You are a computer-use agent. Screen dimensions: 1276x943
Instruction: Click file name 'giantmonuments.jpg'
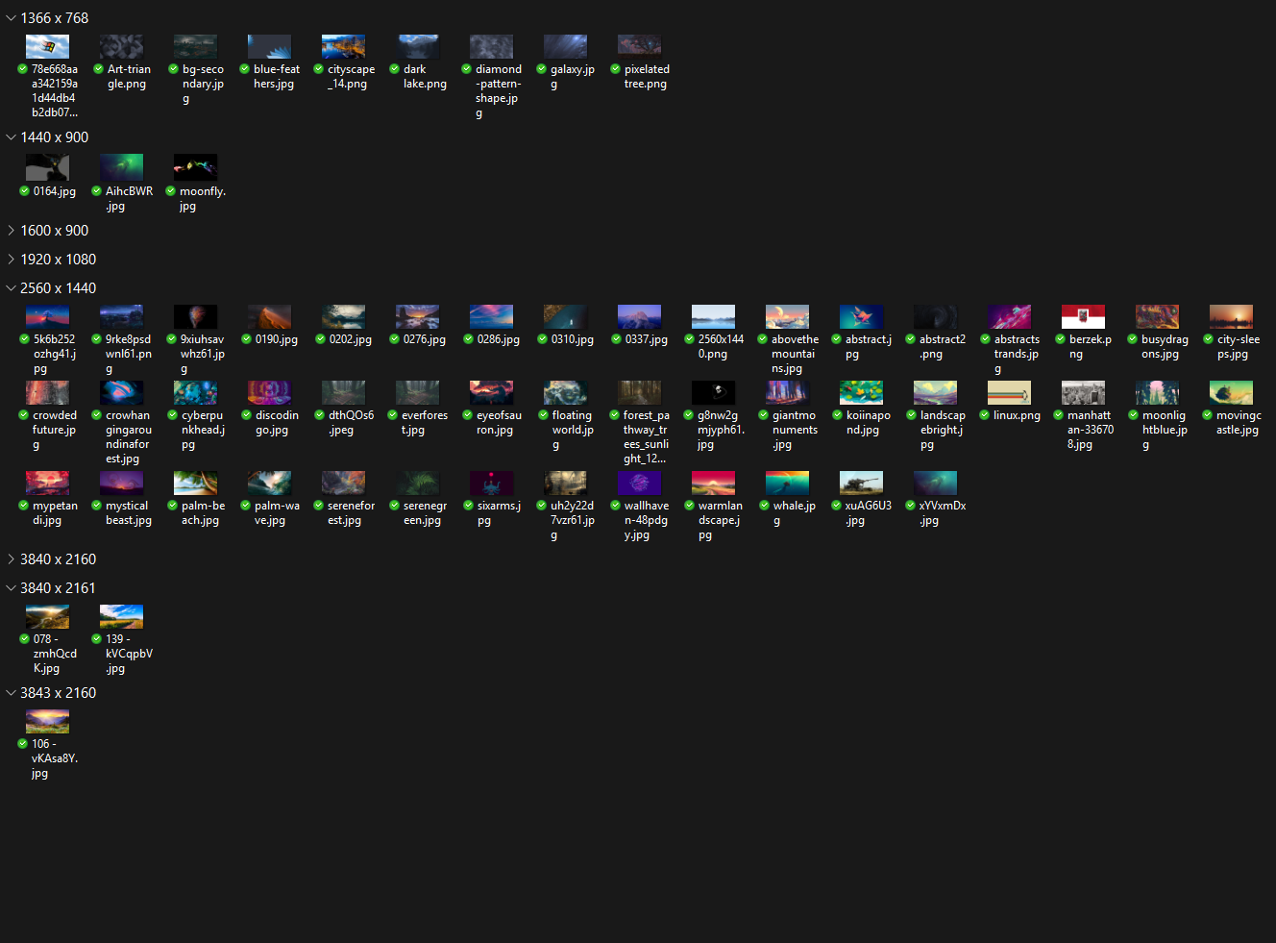click(795, 430)
